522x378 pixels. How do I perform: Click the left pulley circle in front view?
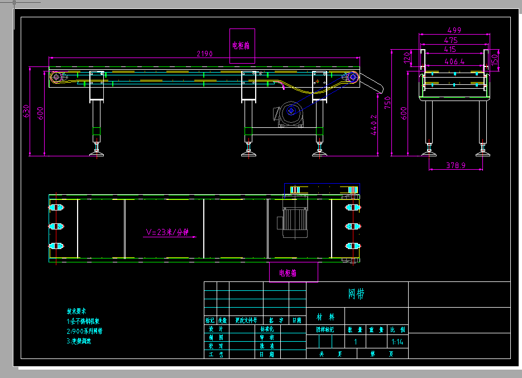tap(55, 76)
